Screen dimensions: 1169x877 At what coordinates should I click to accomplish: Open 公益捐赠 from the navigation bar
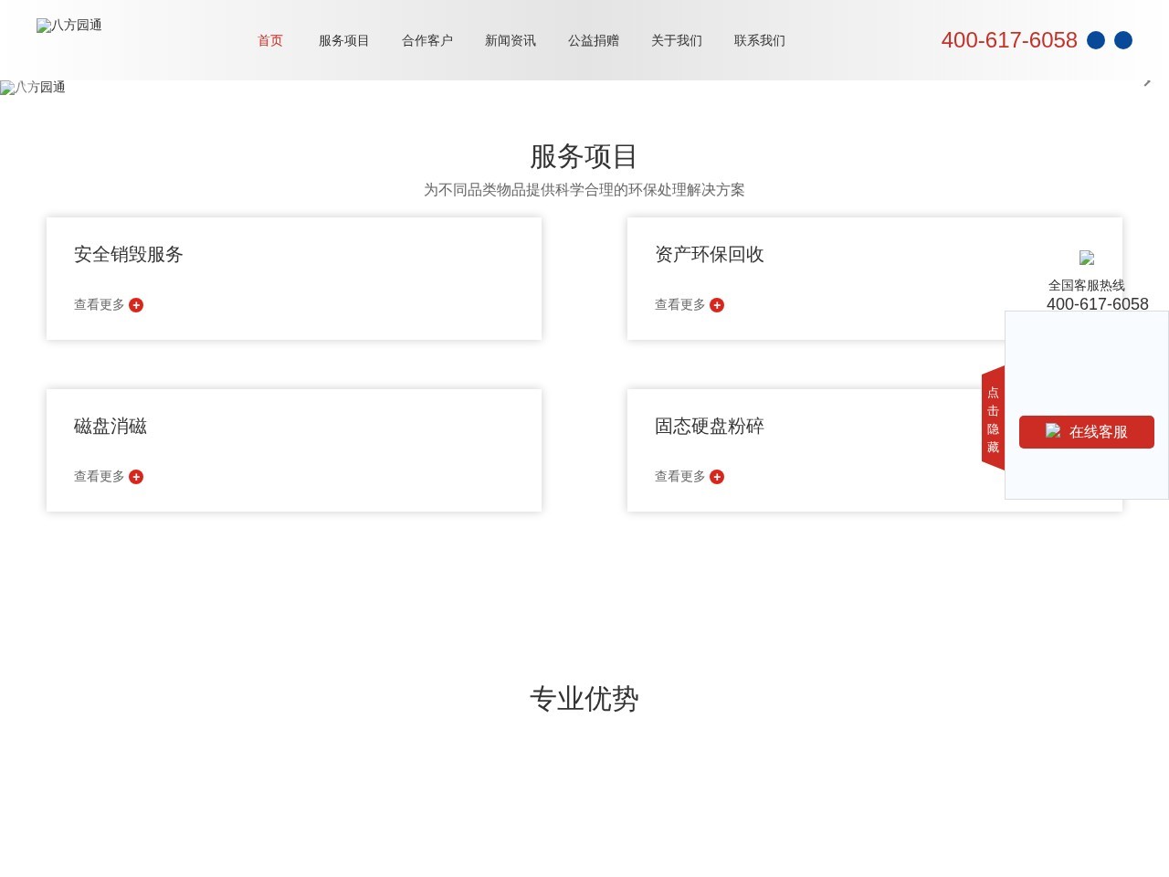tap(594, 40)
